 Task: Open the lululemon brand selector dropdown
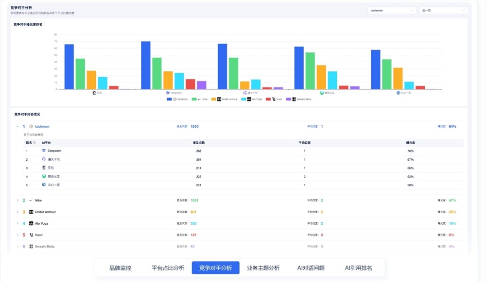pyautogui.click(x=391, y=10)
